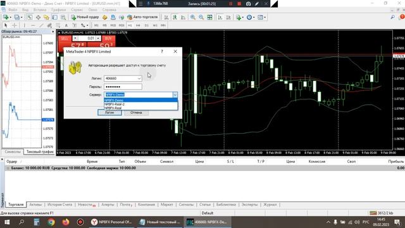This screenshot has width=405, height=228.
Task: Open the MetaEditor icon
Action: click(x=105, y=17)
